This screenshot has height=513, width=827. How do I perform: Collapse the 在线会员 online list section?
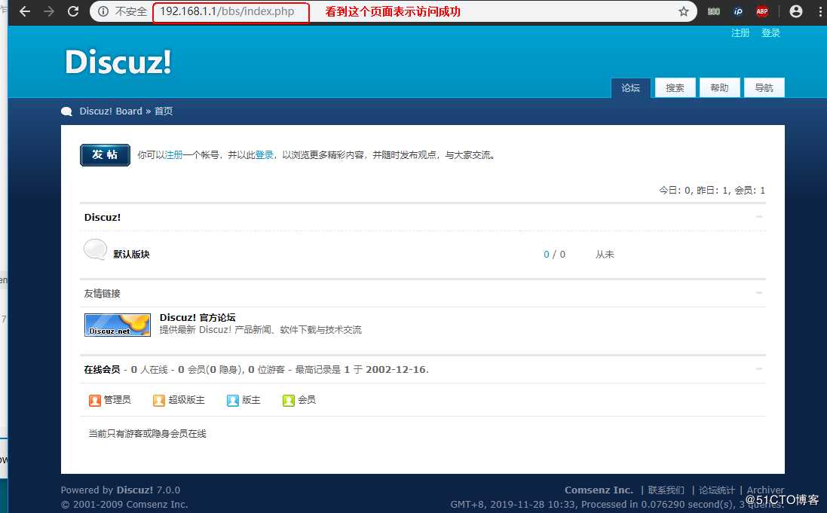[x=759, y=368]
